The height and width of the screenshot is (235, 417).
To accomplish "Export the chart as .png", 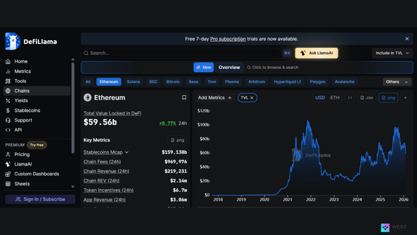I will pos(388,98).
